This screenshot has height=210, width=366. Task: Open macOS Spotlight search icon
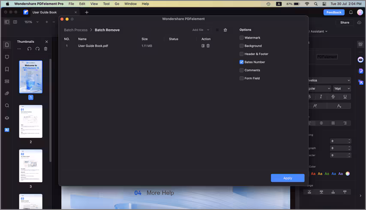coord(315,4)
